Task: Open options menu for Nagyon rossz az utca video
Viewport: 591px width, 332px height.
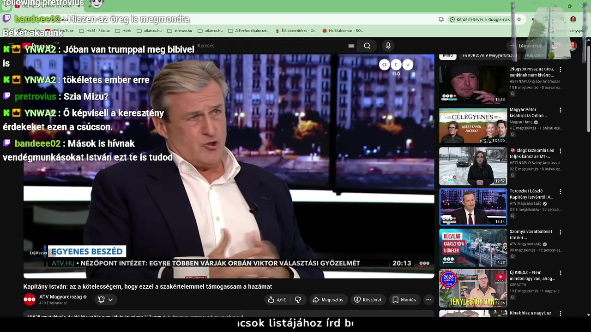Action: (561, 70)
